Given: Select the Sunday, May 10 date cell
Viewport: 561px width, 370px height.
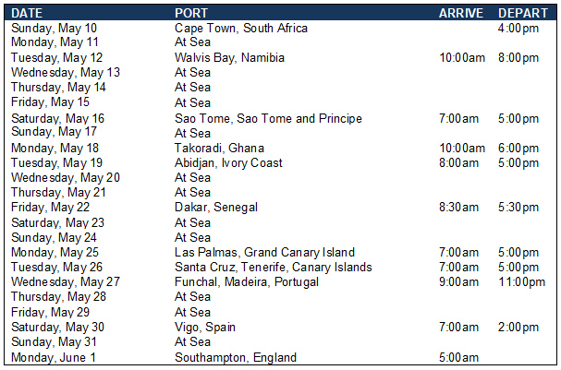Looking at the screenshot, I should pos(55,28).
